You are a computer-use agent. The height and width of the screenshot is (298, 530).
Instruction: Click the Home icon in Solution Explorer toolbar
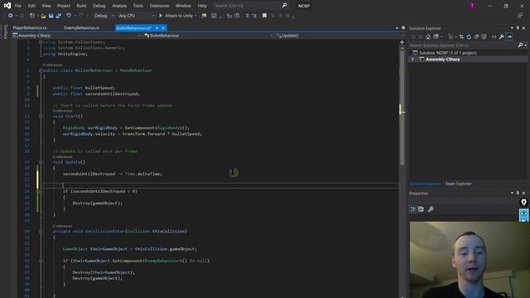[x=428, y=36]
